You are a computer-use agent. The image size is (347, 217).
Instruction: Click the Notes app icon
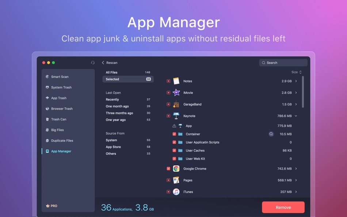tap(176, 81)
